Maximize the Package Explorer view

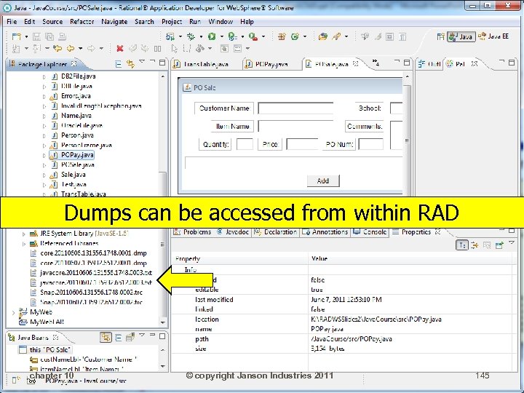click(x=162, y=63)
